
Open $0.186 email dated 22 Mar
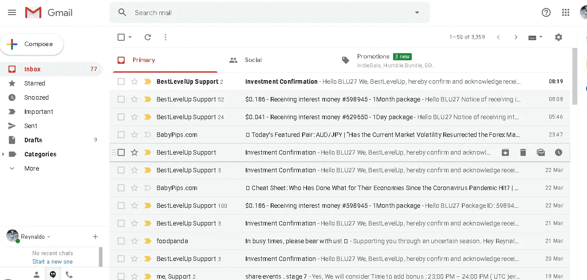click(340, 206)
